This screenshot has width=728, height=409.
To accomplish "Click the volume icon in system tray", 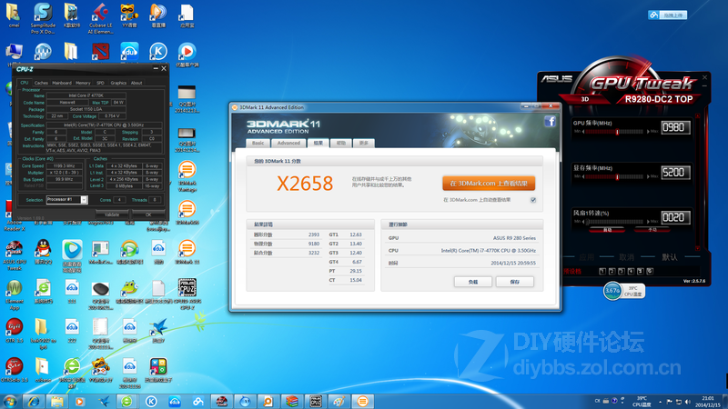I will point(687,402).
